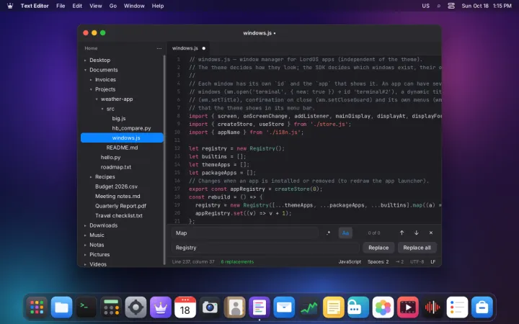
Task: Change Spaces: 2 indentation setting
Action: pyautogui.click(x=378, y=261)
